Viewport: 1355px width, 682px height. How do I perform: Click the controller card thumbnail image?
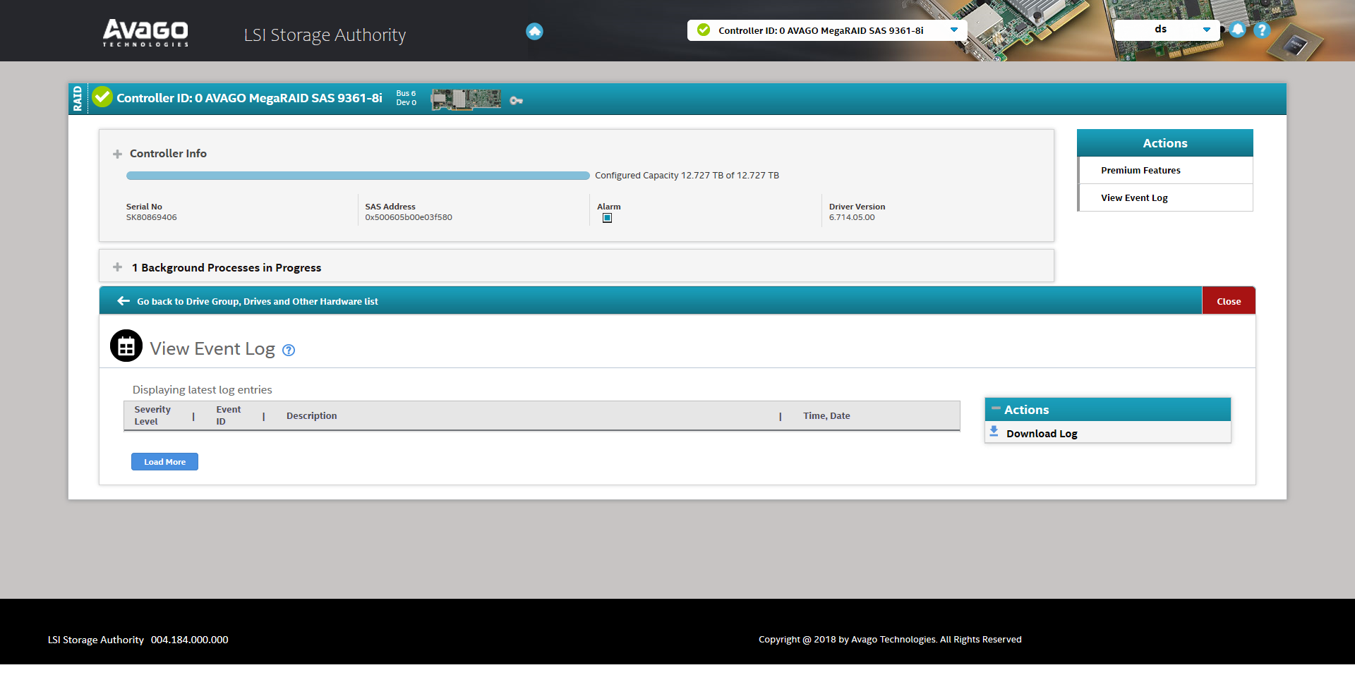tap(466, 99)
